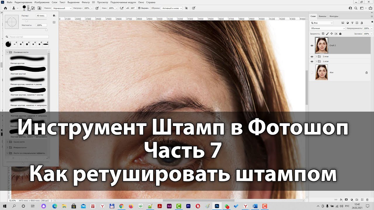
Task: Open the blend Mode dropdown 'Нормальный'
Action: pos(62,8)
